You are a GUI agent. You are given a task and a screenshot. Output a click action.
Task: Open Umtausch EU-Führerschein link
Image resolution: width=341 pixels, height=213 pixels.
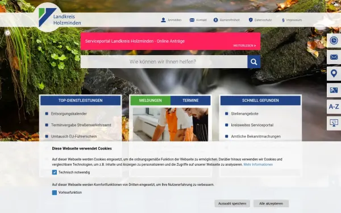(x=74, y=136)
